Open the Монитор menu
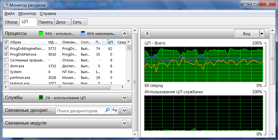This screenshot has width=278, height=140. 27,14
